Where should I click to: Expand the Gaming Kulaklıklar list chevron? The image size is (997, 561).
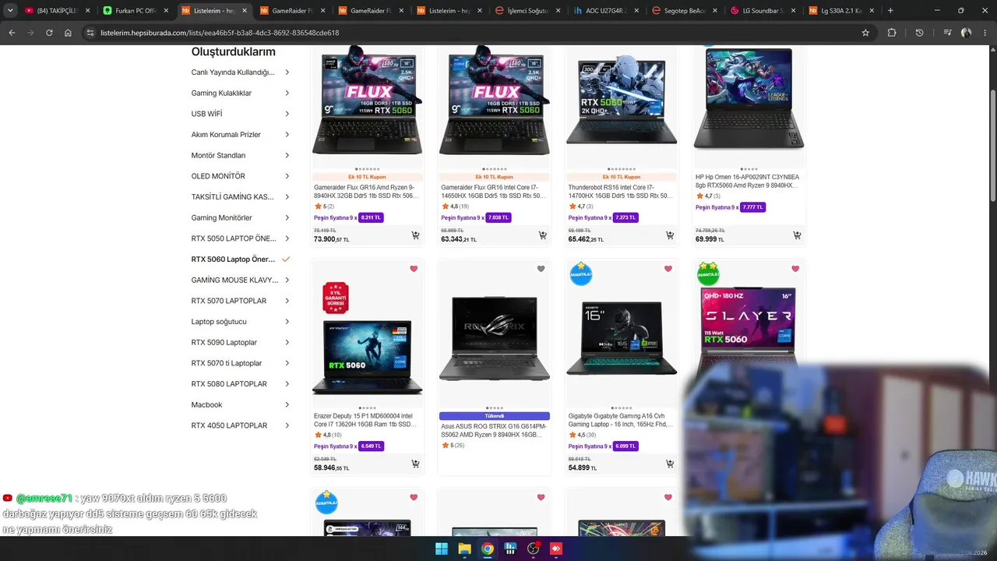click(x=287, y=93)
